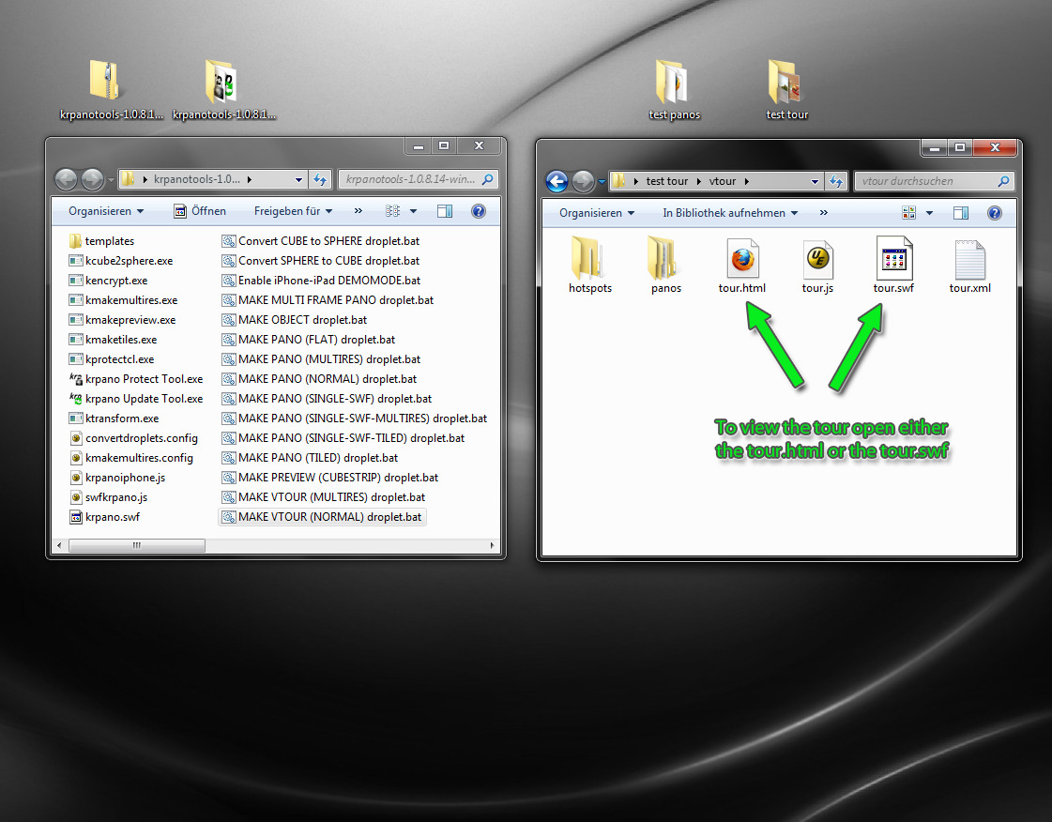The image size is (1052, 822).
Task: Open help in the vtour window
Action: [995, 213]
